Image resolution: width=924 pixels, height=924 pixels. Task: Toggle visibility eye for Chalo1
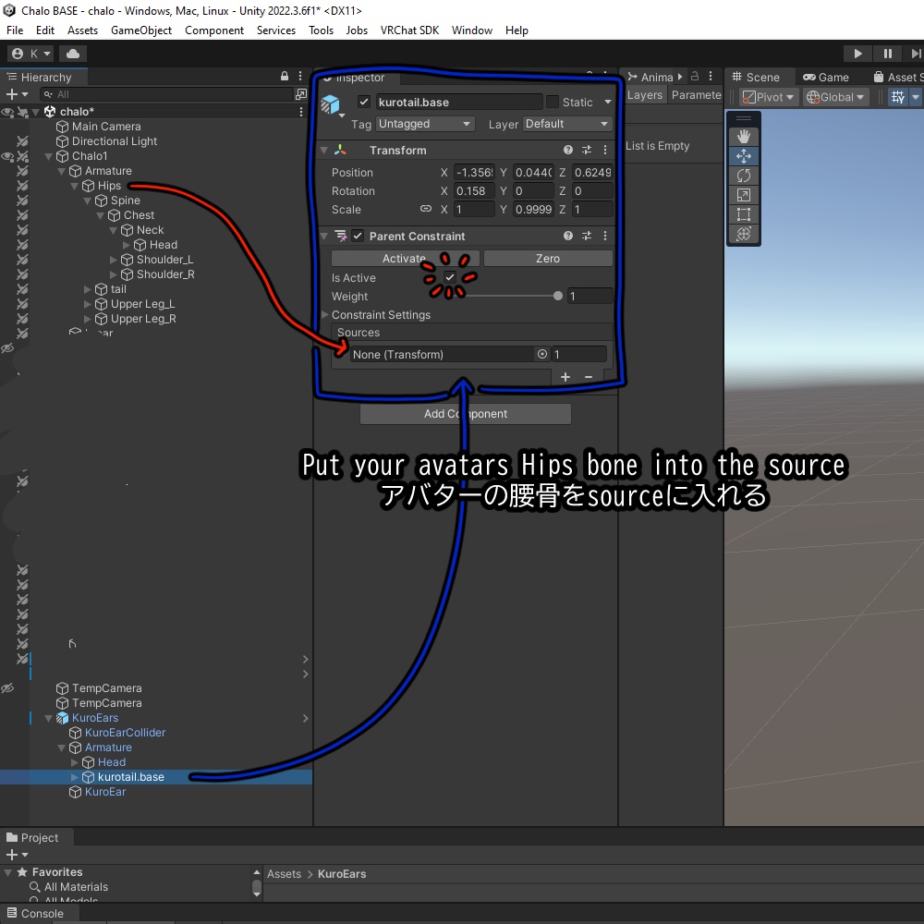7,156
